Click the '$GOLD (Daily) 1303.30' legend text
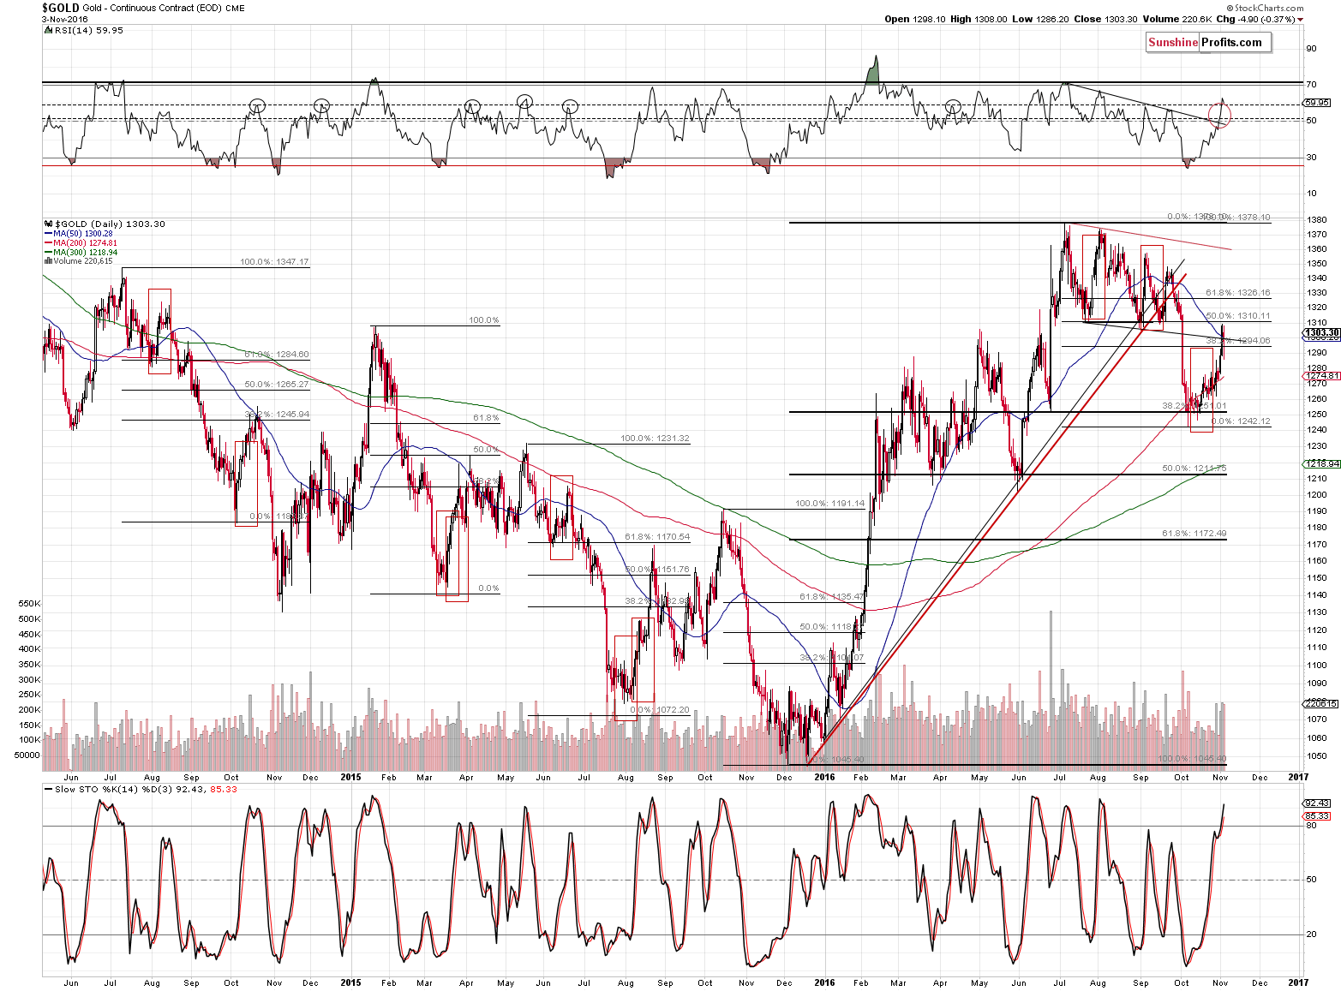Viewport: 1341px width, 991px height. 109,224
